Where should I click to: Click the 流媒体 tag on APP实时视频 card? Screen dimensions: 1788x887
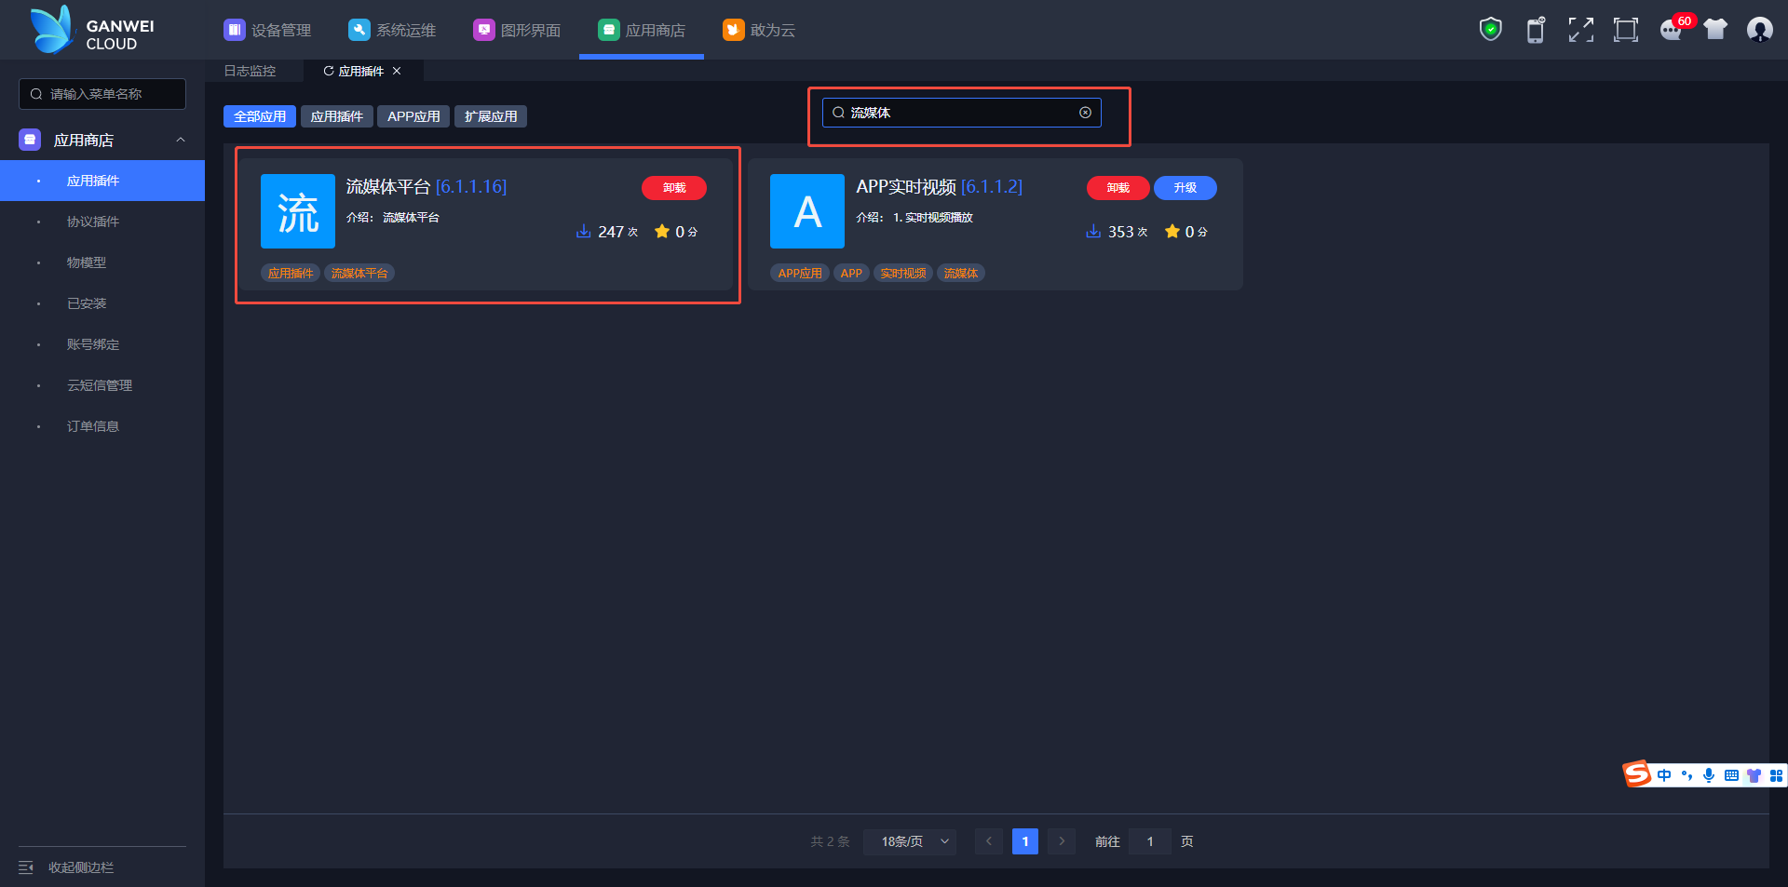961,273
